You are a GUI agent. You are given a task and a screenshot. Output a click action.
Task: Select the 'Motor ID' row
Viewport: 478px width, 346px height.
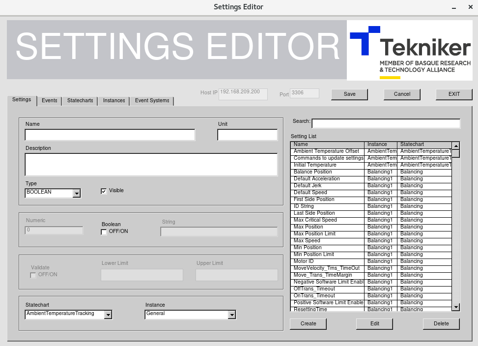[371, 261]
